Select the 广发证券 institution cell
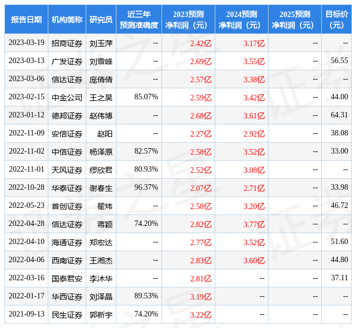This screenshot has width=352, height=328. pyautogui.click(x=67, y=61)
